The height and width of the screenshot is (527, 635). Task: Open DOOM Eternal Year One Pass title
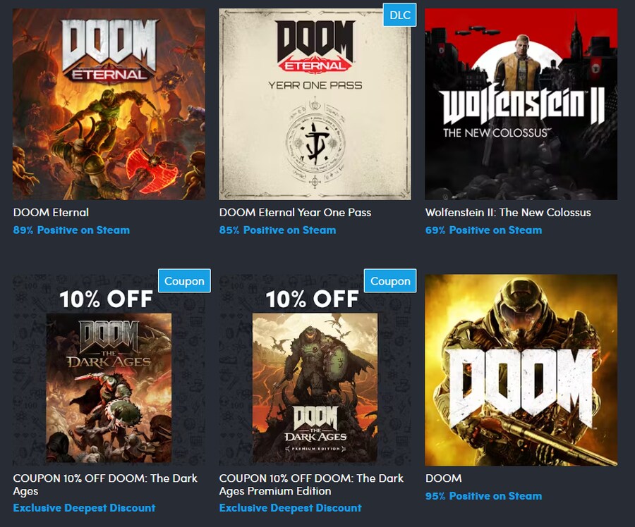tap(295, 212)
